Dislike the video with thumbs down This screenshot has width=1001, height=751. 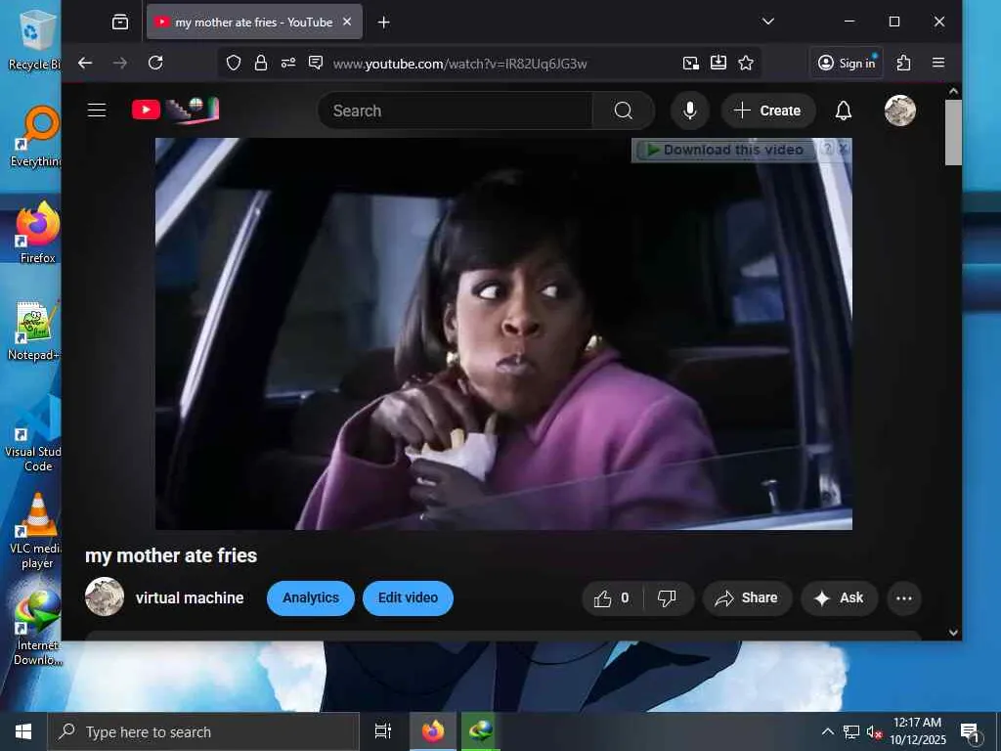coord(667,598)
